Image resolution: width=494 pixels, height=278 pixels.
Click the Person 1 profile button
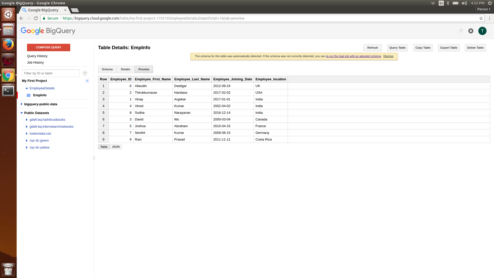pyautogui.click(x=484, y=9)
